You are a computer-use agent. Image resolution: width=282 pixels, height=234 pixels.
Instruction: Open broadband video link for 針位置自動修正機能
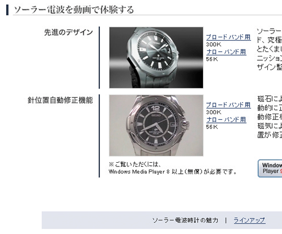(x=228, y=105)
